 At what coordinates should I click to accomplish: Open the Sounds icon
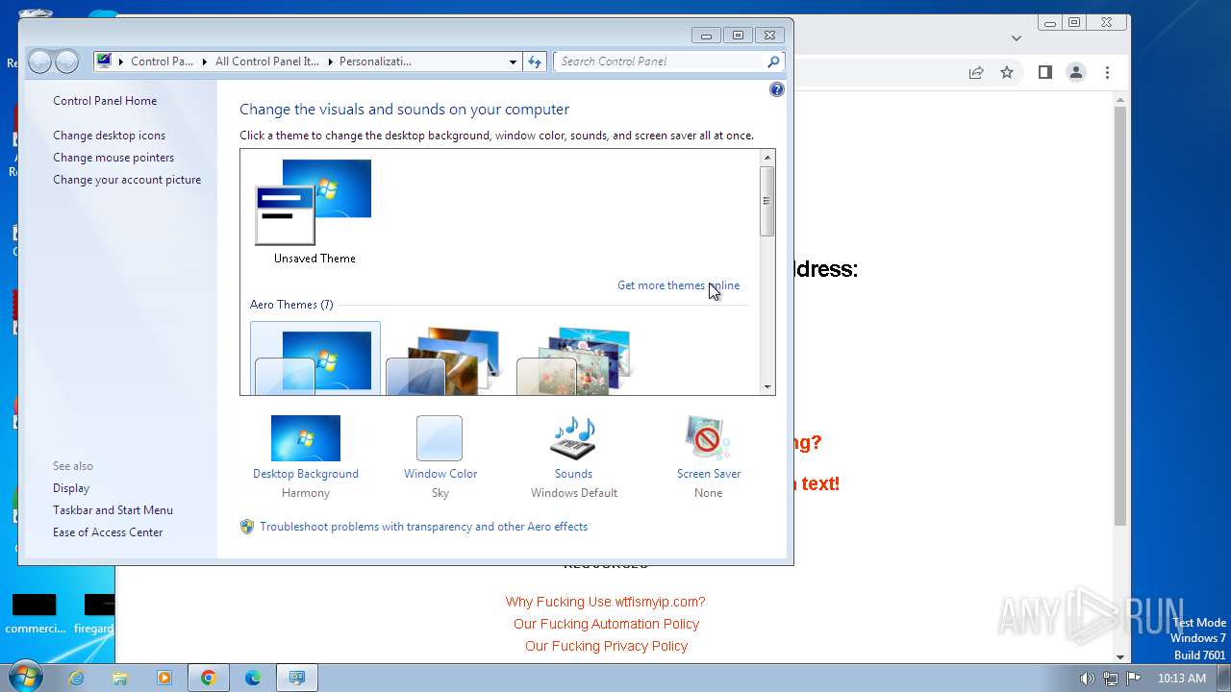(573, 438)
